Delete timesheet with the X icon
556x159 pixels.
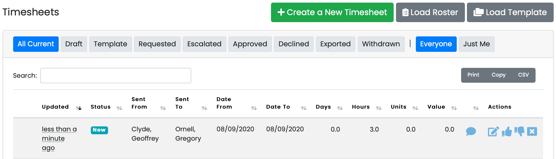tap(532, 132)
